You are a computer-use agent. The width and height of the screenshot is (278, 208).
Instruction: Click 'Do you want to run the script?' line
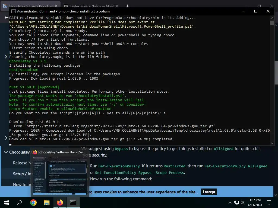click(87, 113)
